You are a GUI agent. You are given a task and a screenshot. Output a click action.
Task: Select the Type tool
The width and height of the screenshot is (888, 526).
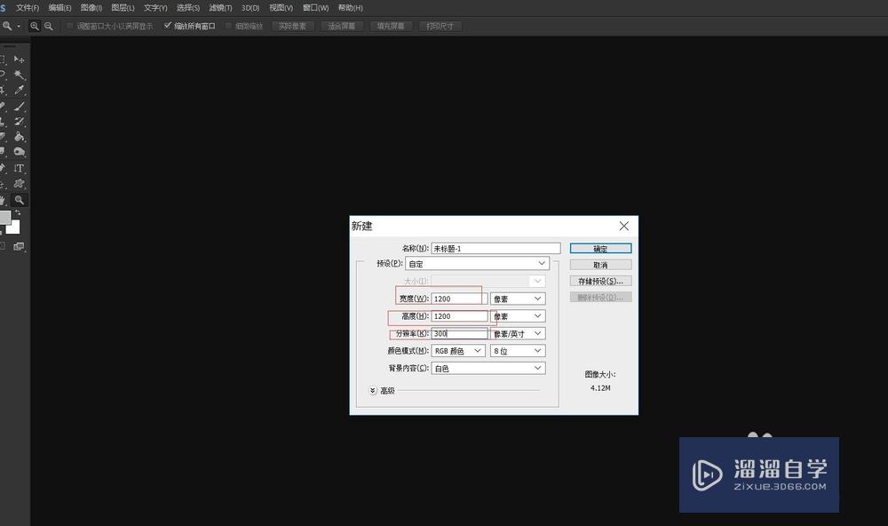pos(20,168)
